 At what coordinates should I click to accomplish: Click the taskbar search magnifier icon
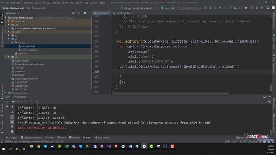(10, 149)
